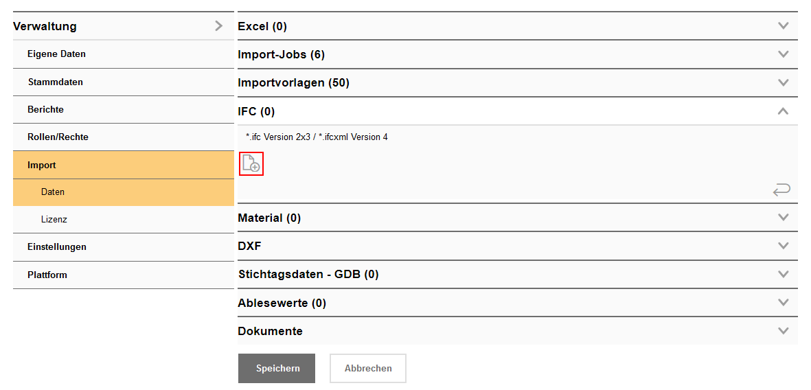Expand the Excel (0) section

coord(783,26)
